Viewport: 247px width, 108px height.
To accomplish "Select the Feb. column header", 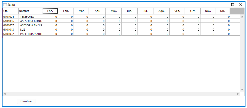I will pyautogui.click(x=66, y=11).
